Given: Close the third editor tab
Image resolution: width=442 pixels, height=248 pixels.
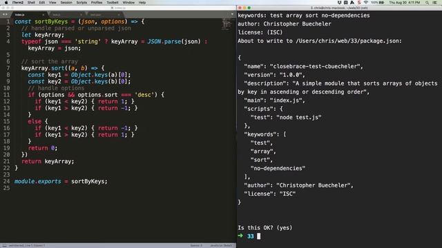Looking at the screenshot, I should 119,14.
